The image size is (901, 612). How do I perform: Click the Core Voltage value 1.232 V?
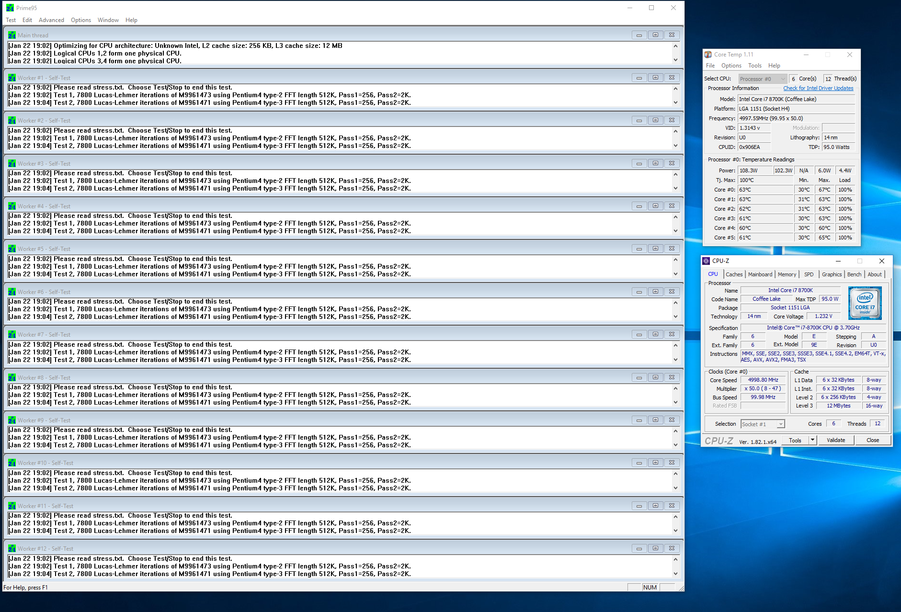pos(823,316)
